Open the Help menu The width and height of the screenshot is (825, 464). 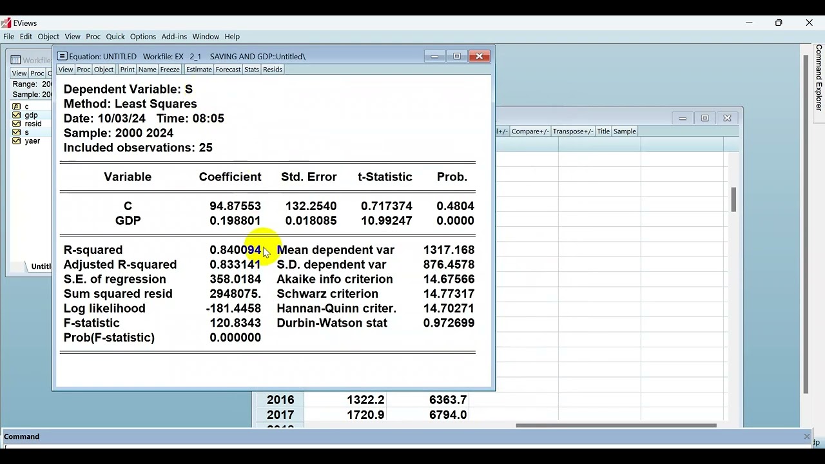(x=232, y=37)
